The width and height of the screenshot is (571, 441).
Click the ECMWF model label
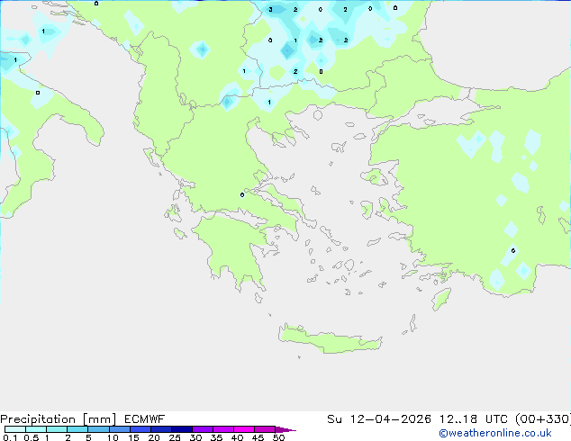click(143, 419)
